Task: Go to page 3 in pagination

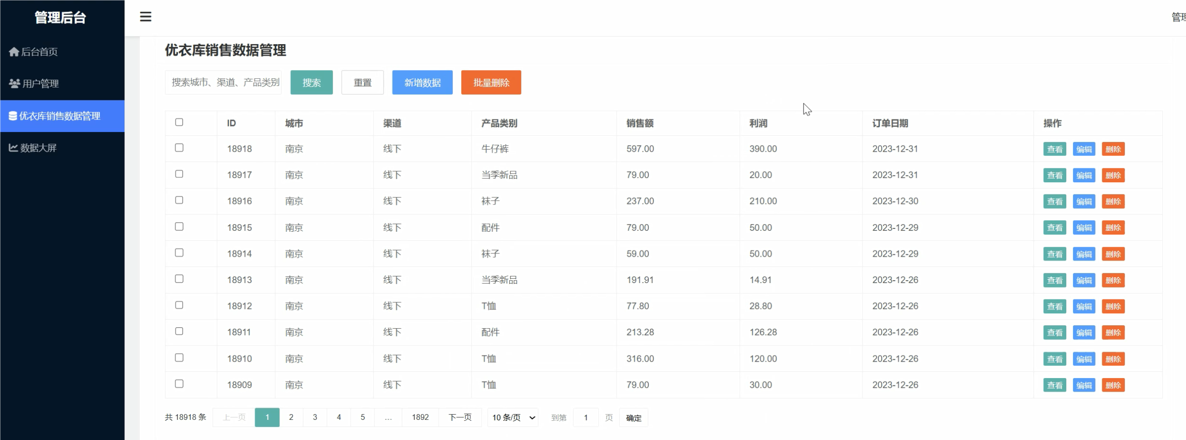Action: pos(315,417)
